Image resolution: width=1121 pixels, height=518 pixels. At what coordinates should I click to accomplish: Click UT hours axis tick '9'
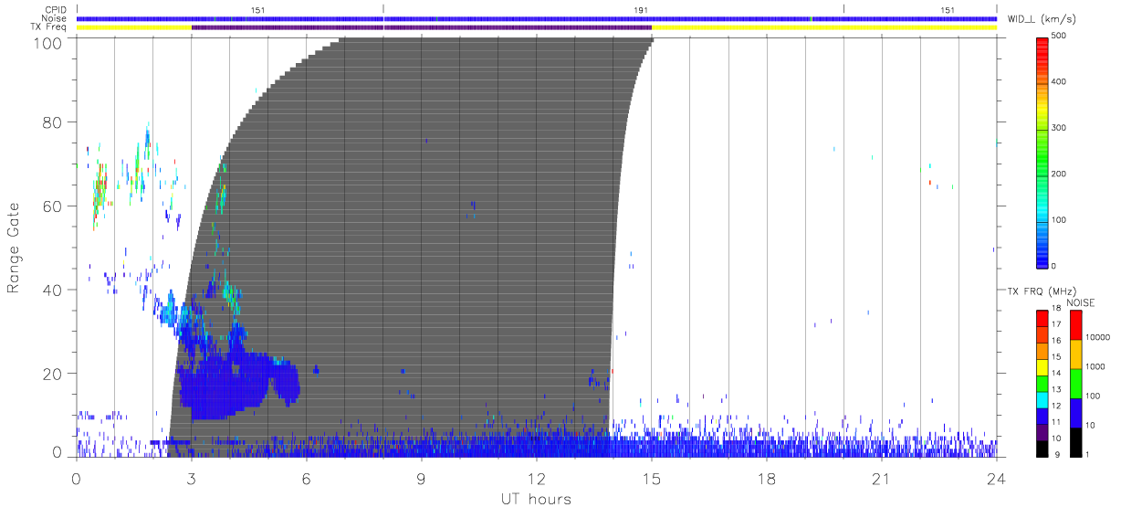pos(422,479)
